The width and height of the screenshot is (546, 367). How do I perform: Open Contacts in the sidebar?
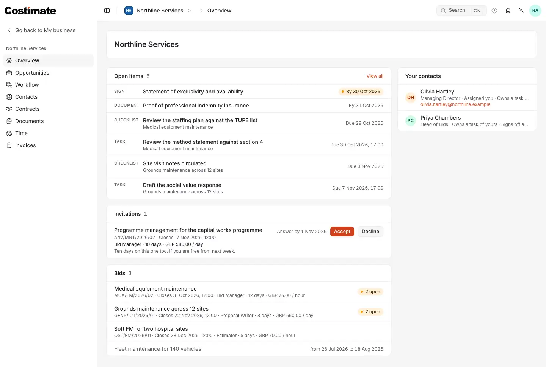point(48,97)
